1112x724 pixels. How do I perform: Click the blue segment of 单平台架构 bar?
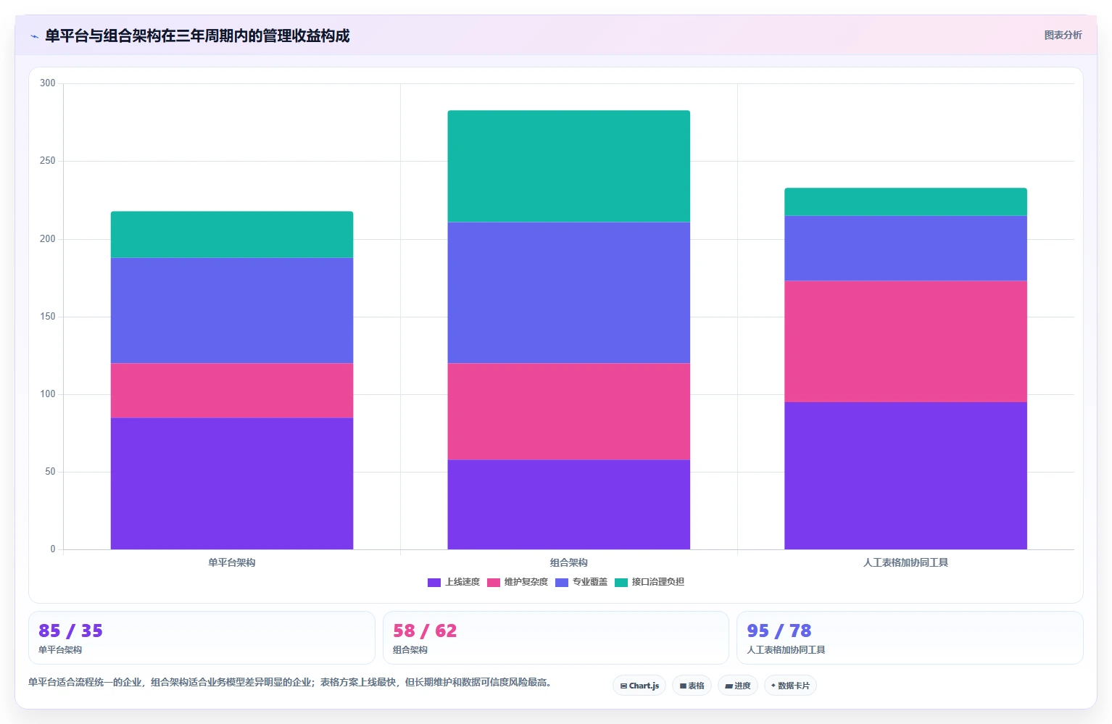click(232, 310)
